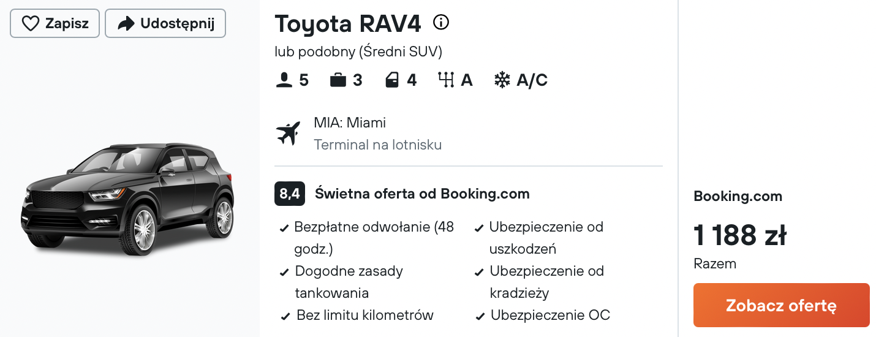Click the share arrow icon on Udostępnij

pyautogui.click(x=126, y=24)
